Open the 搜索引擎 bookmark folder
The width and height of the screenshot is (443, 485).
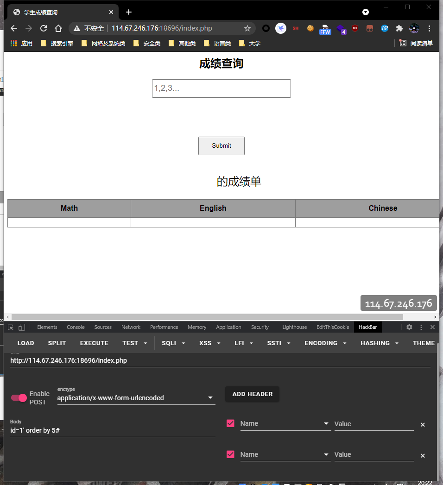[57, 43]
